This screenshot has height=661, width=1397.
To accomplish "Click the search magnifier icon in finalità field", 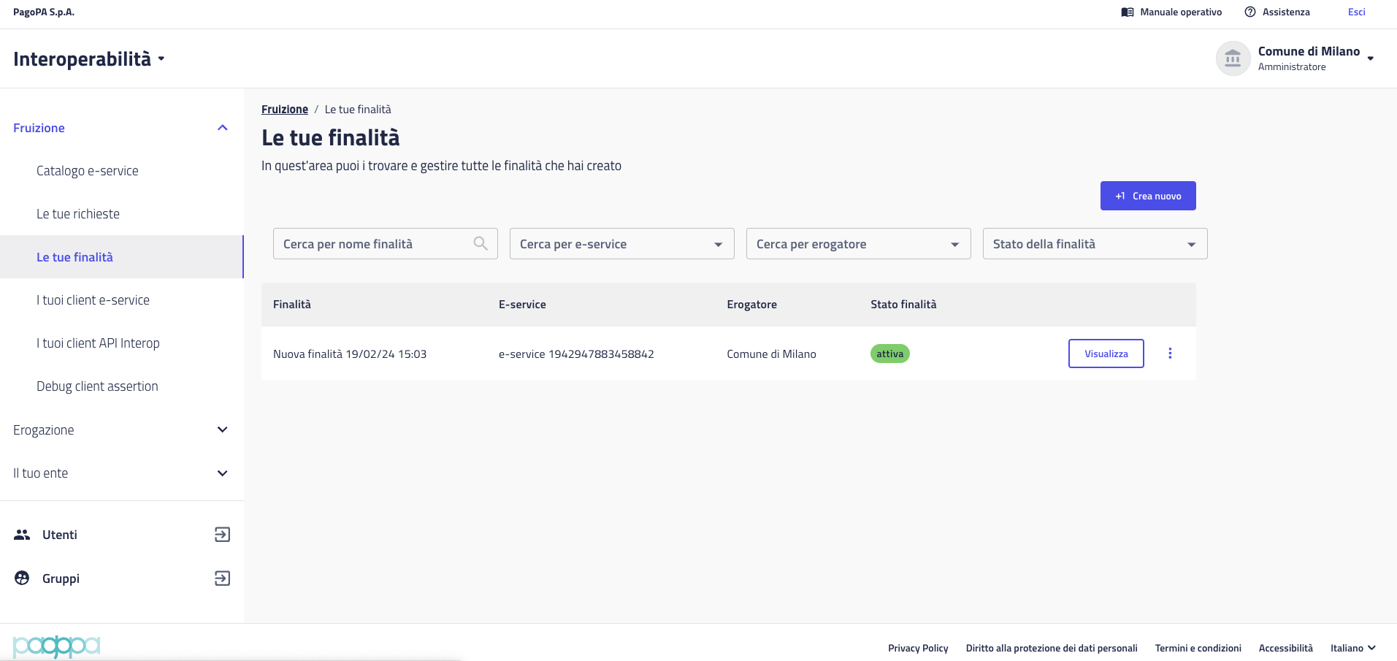I will (x=480, y=244).
